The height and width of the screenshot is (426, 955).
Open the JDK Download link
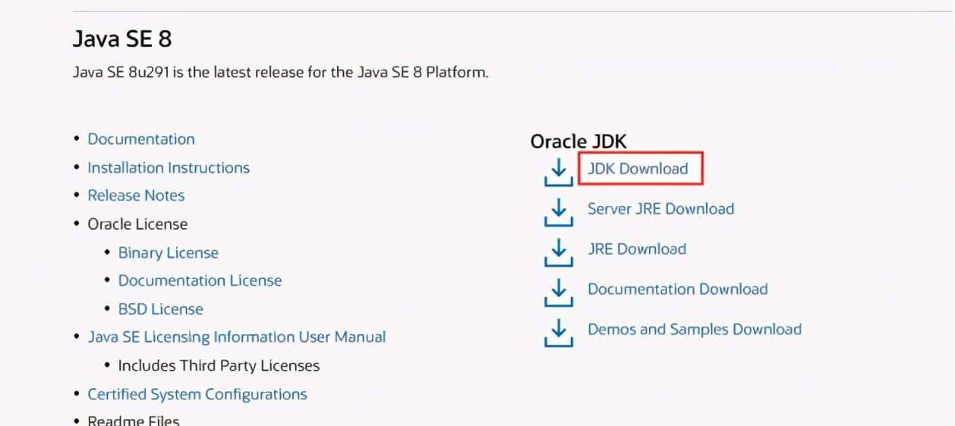click(638, 168)
